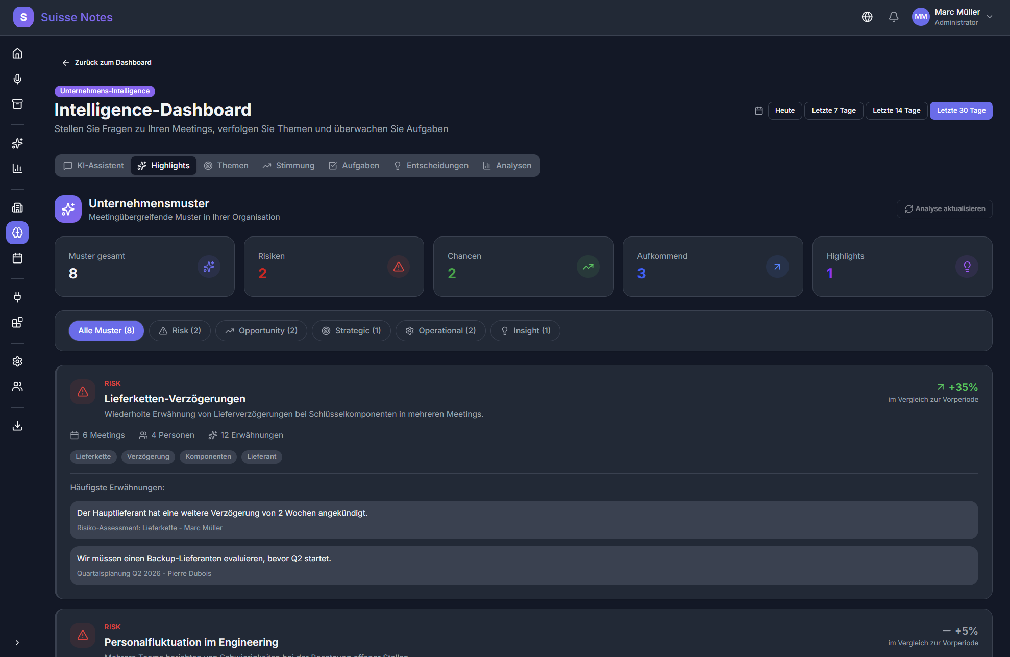Open the bar chart sidebar icon
Screen dimensions: 1010x657
pyautogui.click(x=17, y=168)
